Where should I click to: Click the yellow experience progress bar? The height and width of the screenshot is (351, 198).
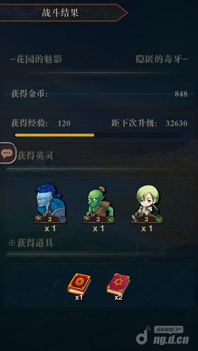tap(97, 135)
